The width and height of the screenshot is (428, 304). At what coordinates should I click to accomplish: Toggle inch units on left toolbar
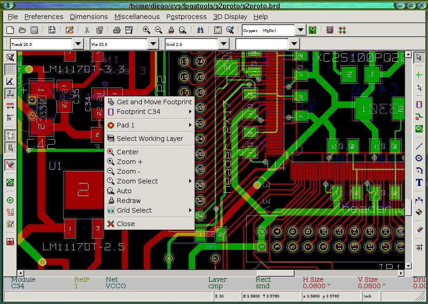click(10, 94)
